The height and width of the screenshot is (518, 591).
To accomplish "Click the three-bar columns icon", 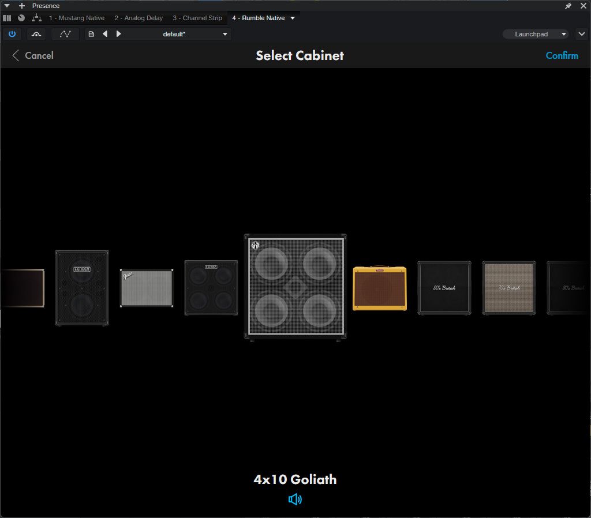I will tap(7, 18).
